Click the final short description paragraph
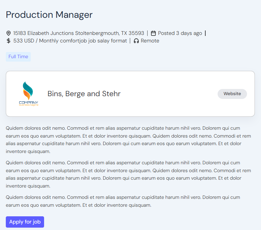 coord(123,201)
